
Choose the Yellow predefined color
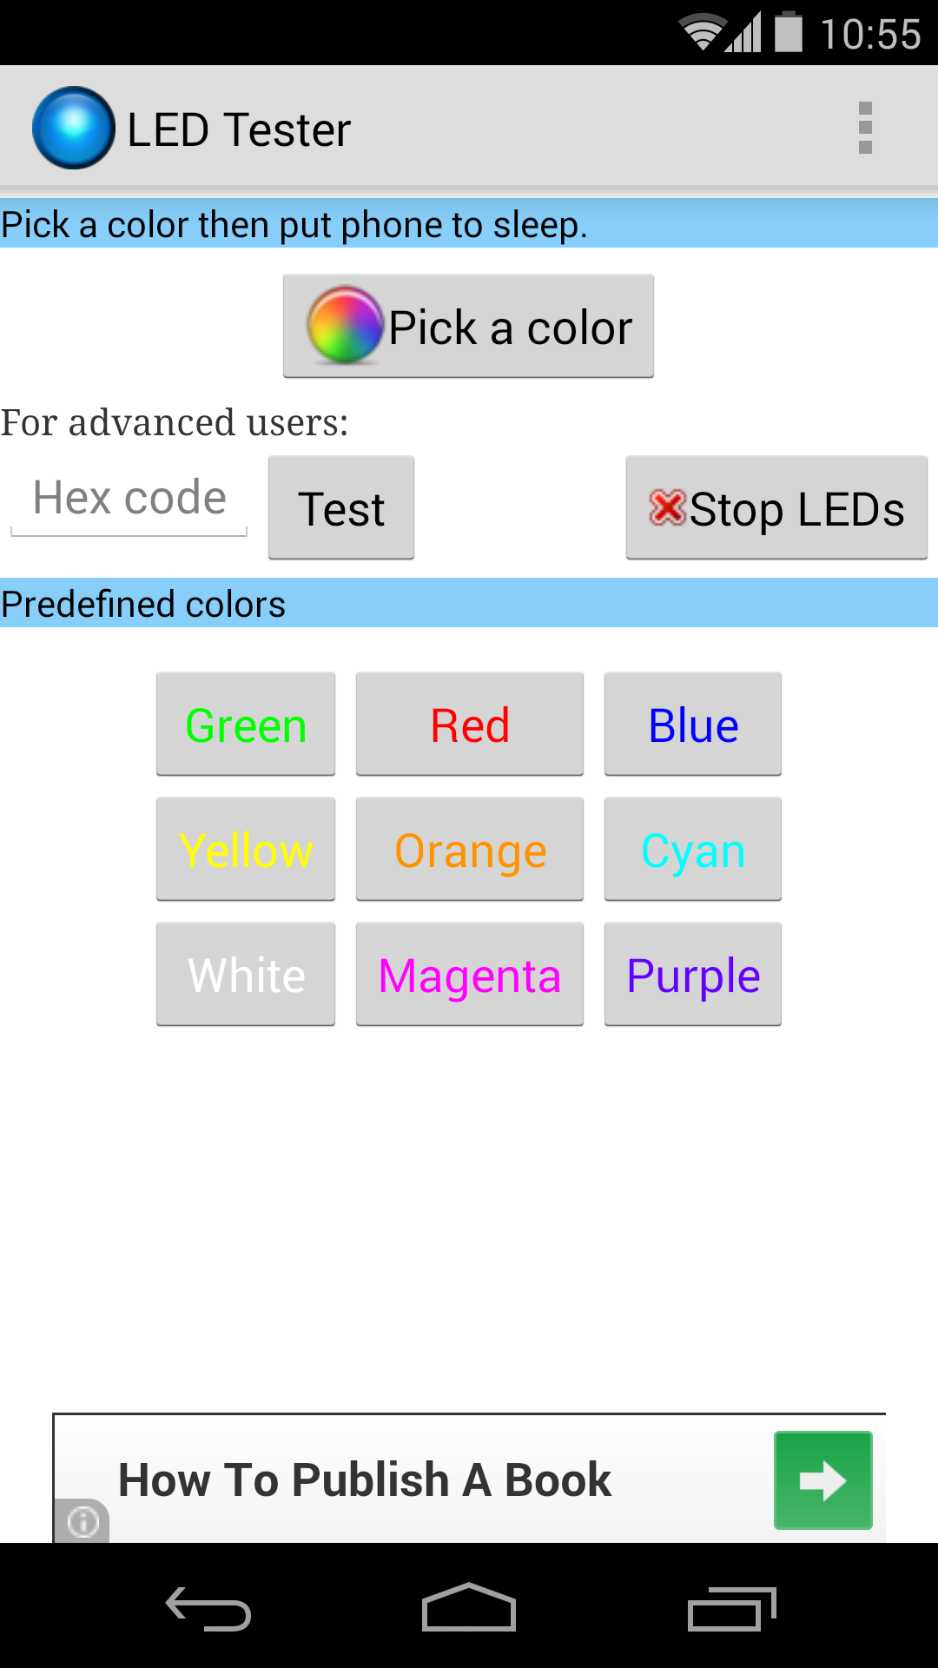point(246,850)
